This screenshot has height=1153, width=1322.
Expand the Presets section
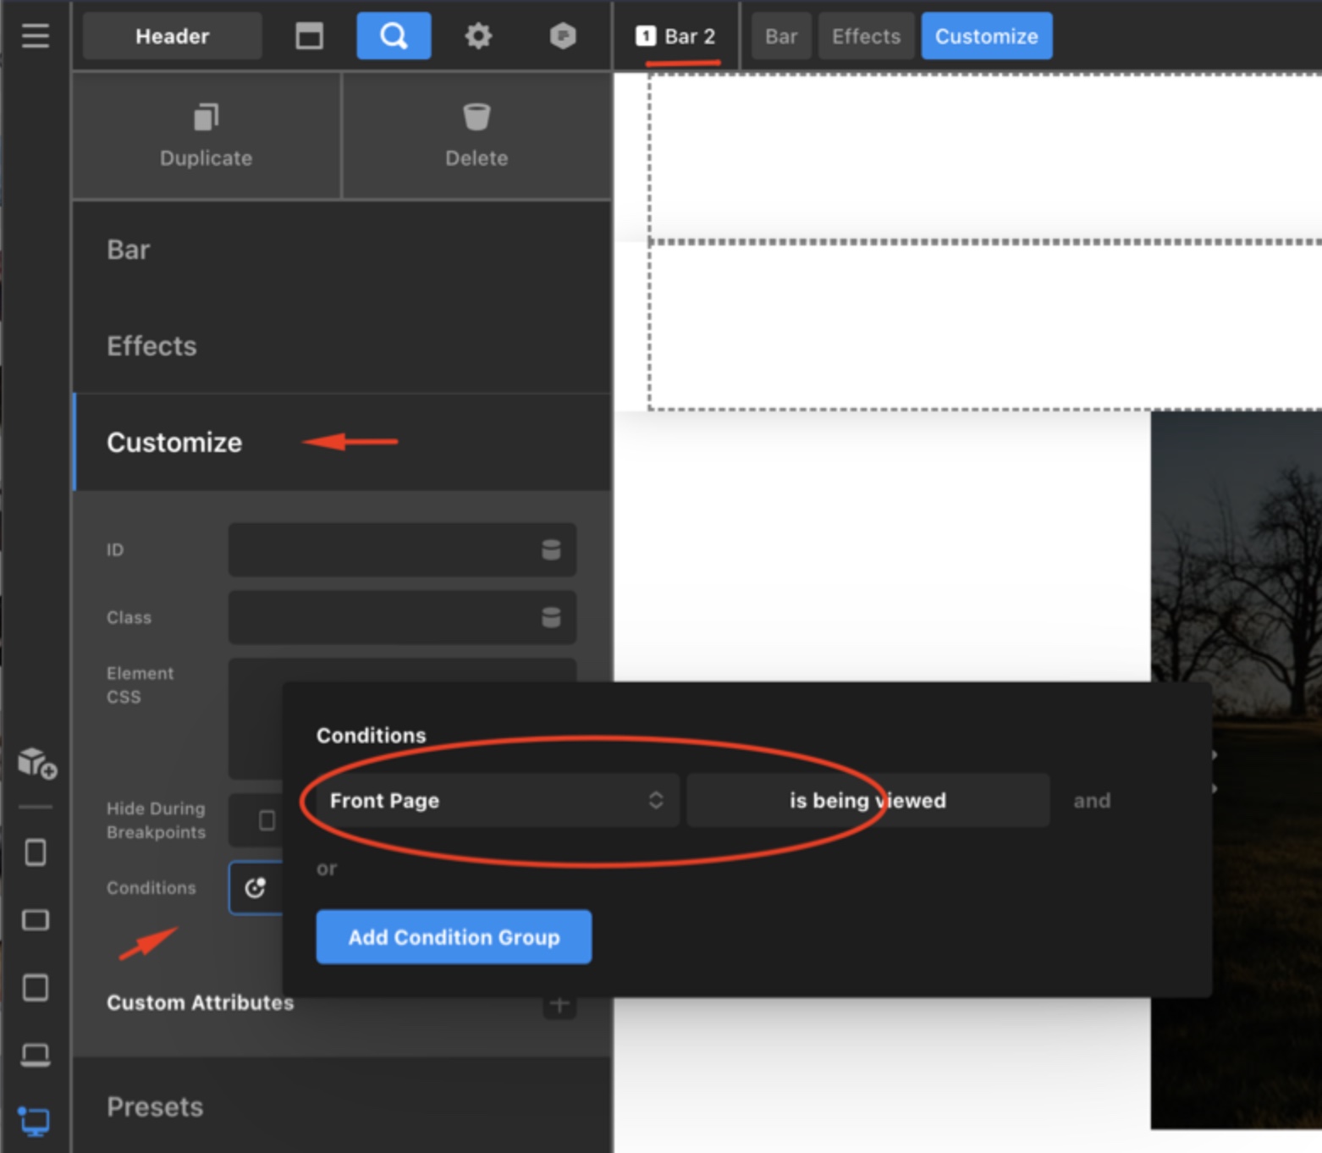pos(156,1106)
